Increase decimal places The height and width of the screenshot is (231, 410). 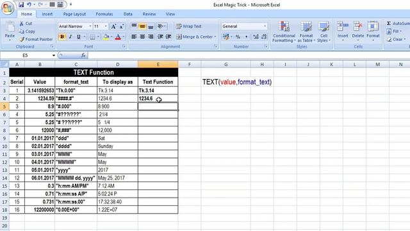pos(256,37)
